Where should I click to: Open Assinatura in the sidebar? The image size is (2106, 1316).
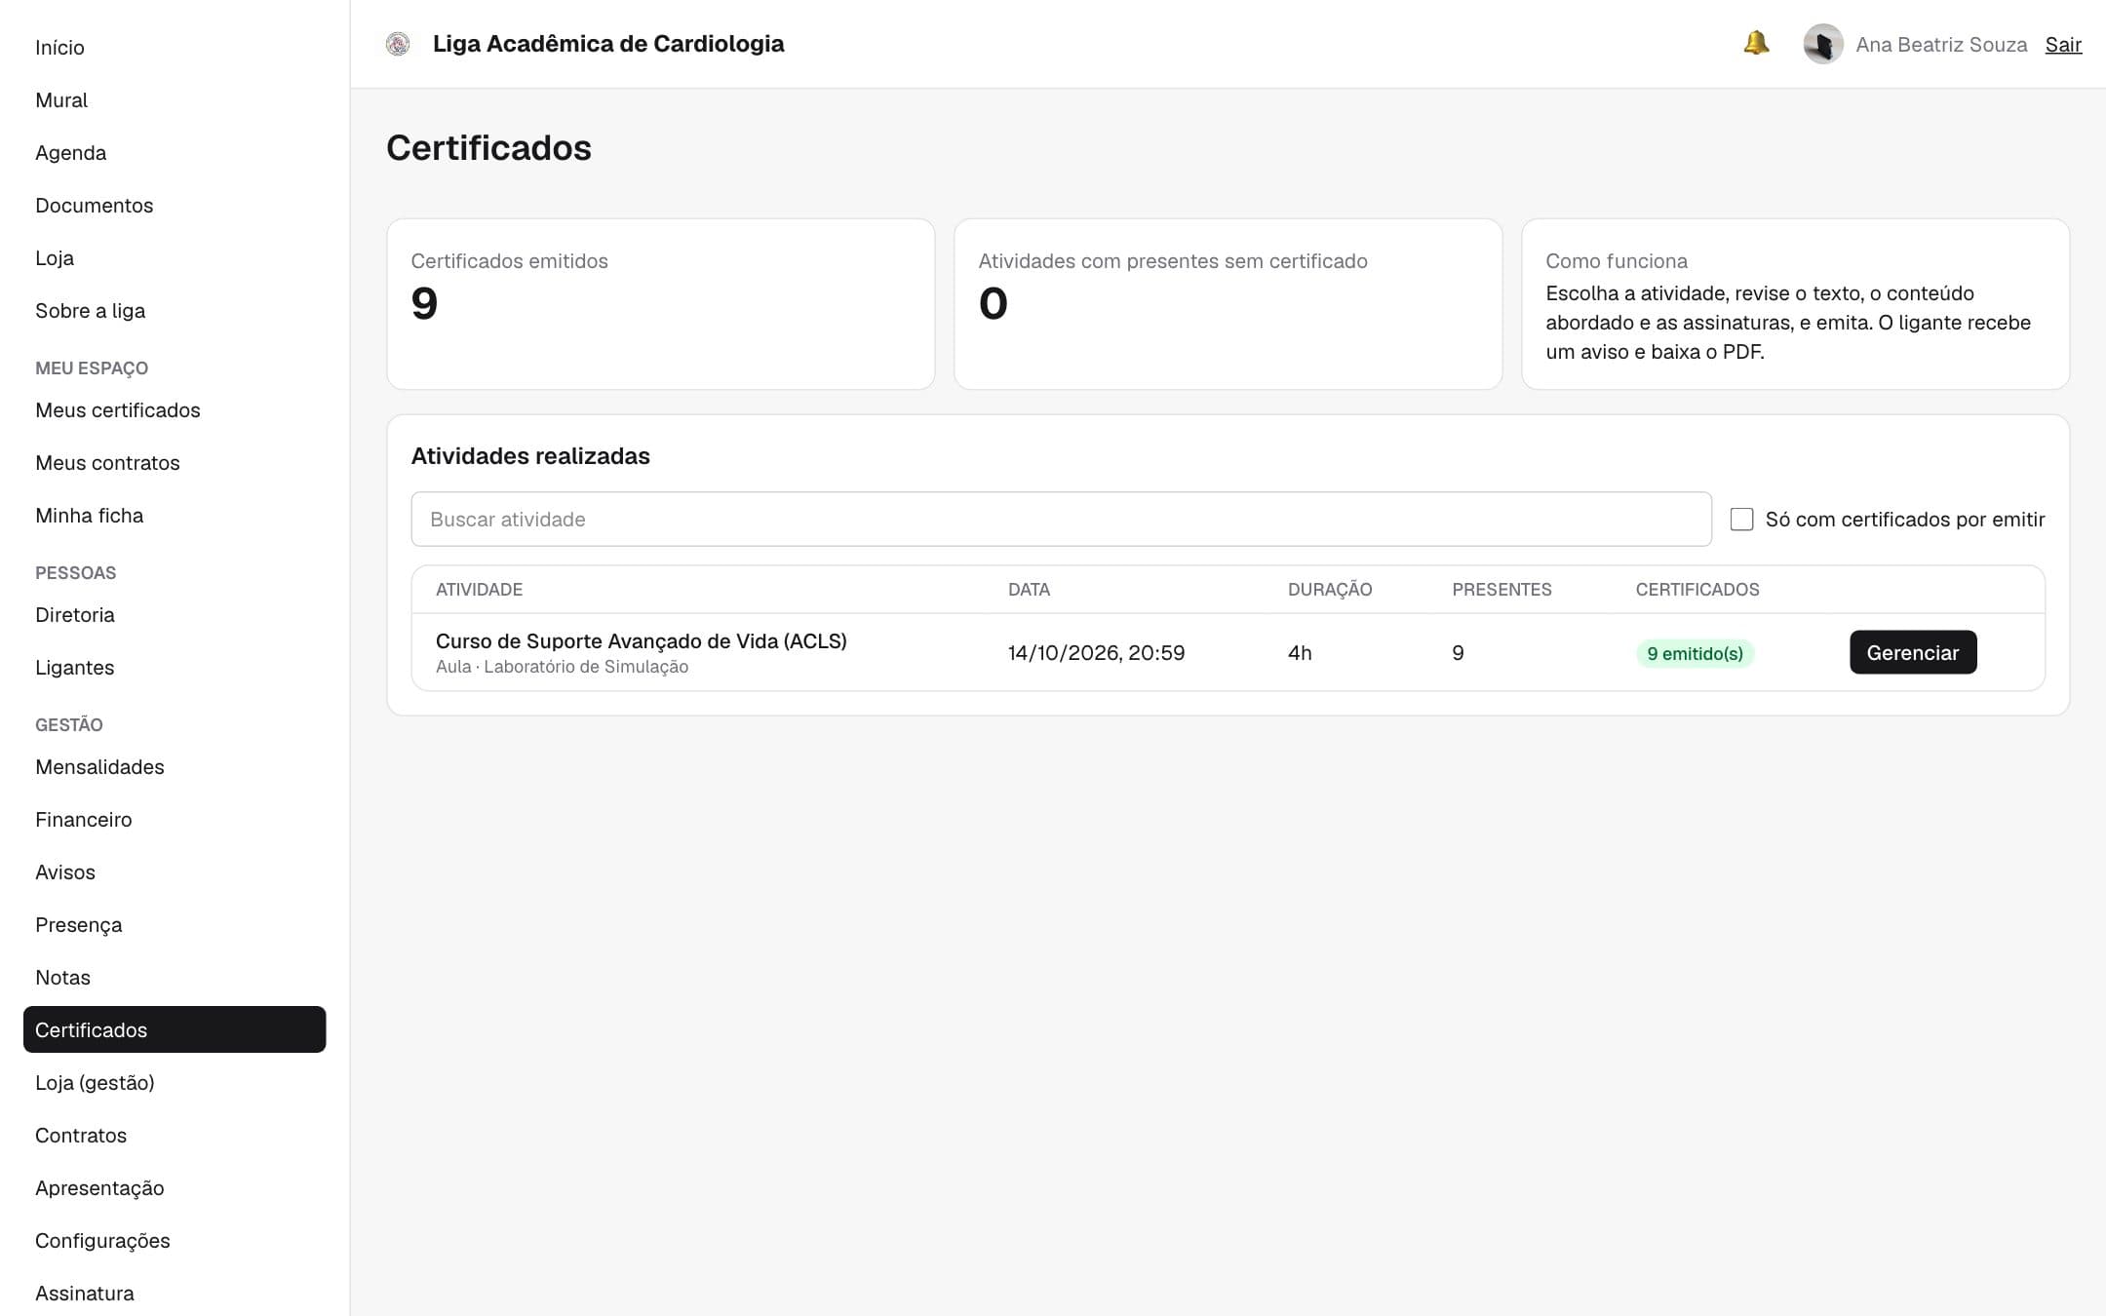click(x=175, y=1293)
